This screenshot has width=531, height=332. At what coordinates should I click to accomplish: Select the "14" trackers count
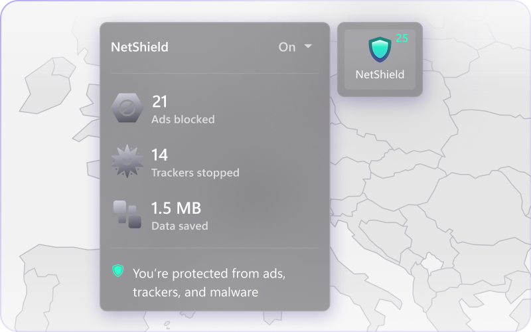click(159, 155)
